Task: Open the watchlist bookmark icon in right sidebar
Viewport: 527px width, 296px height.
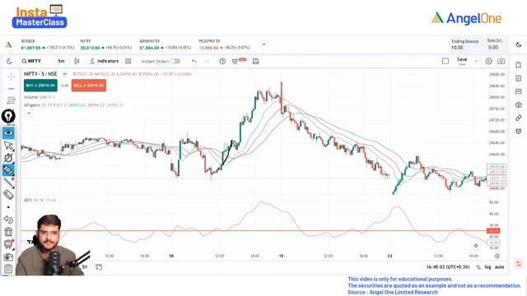Action: [x=518, y=65]
